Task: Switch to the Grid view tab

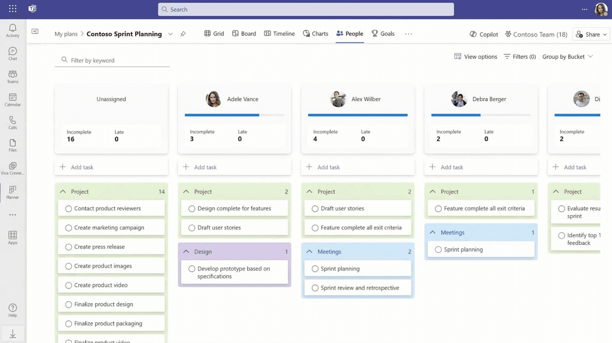Action: coord(214,34)
